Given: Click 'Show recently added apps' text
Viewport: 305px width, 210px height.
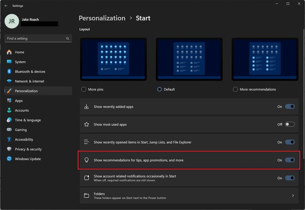Looking at the screenshot, I should coord(114,107).
